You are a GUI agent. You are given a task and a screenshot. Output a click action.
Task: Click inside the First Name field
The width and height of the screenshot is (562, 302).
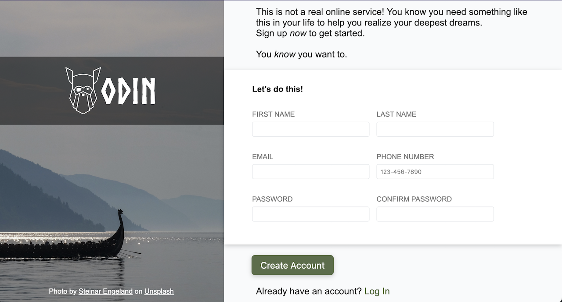click(x=310, y=129)
